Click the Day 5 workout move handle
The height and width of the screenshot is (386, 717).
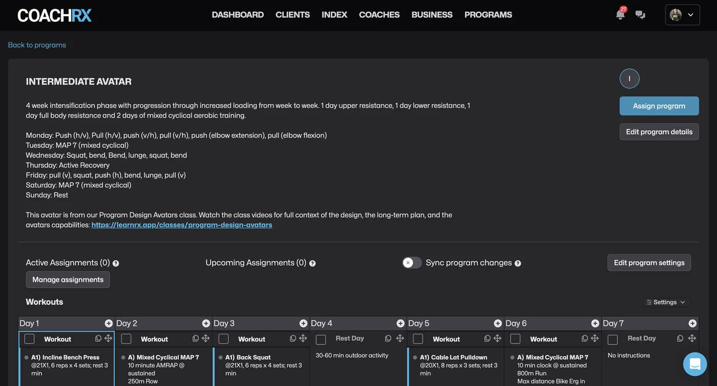[497, 339]
